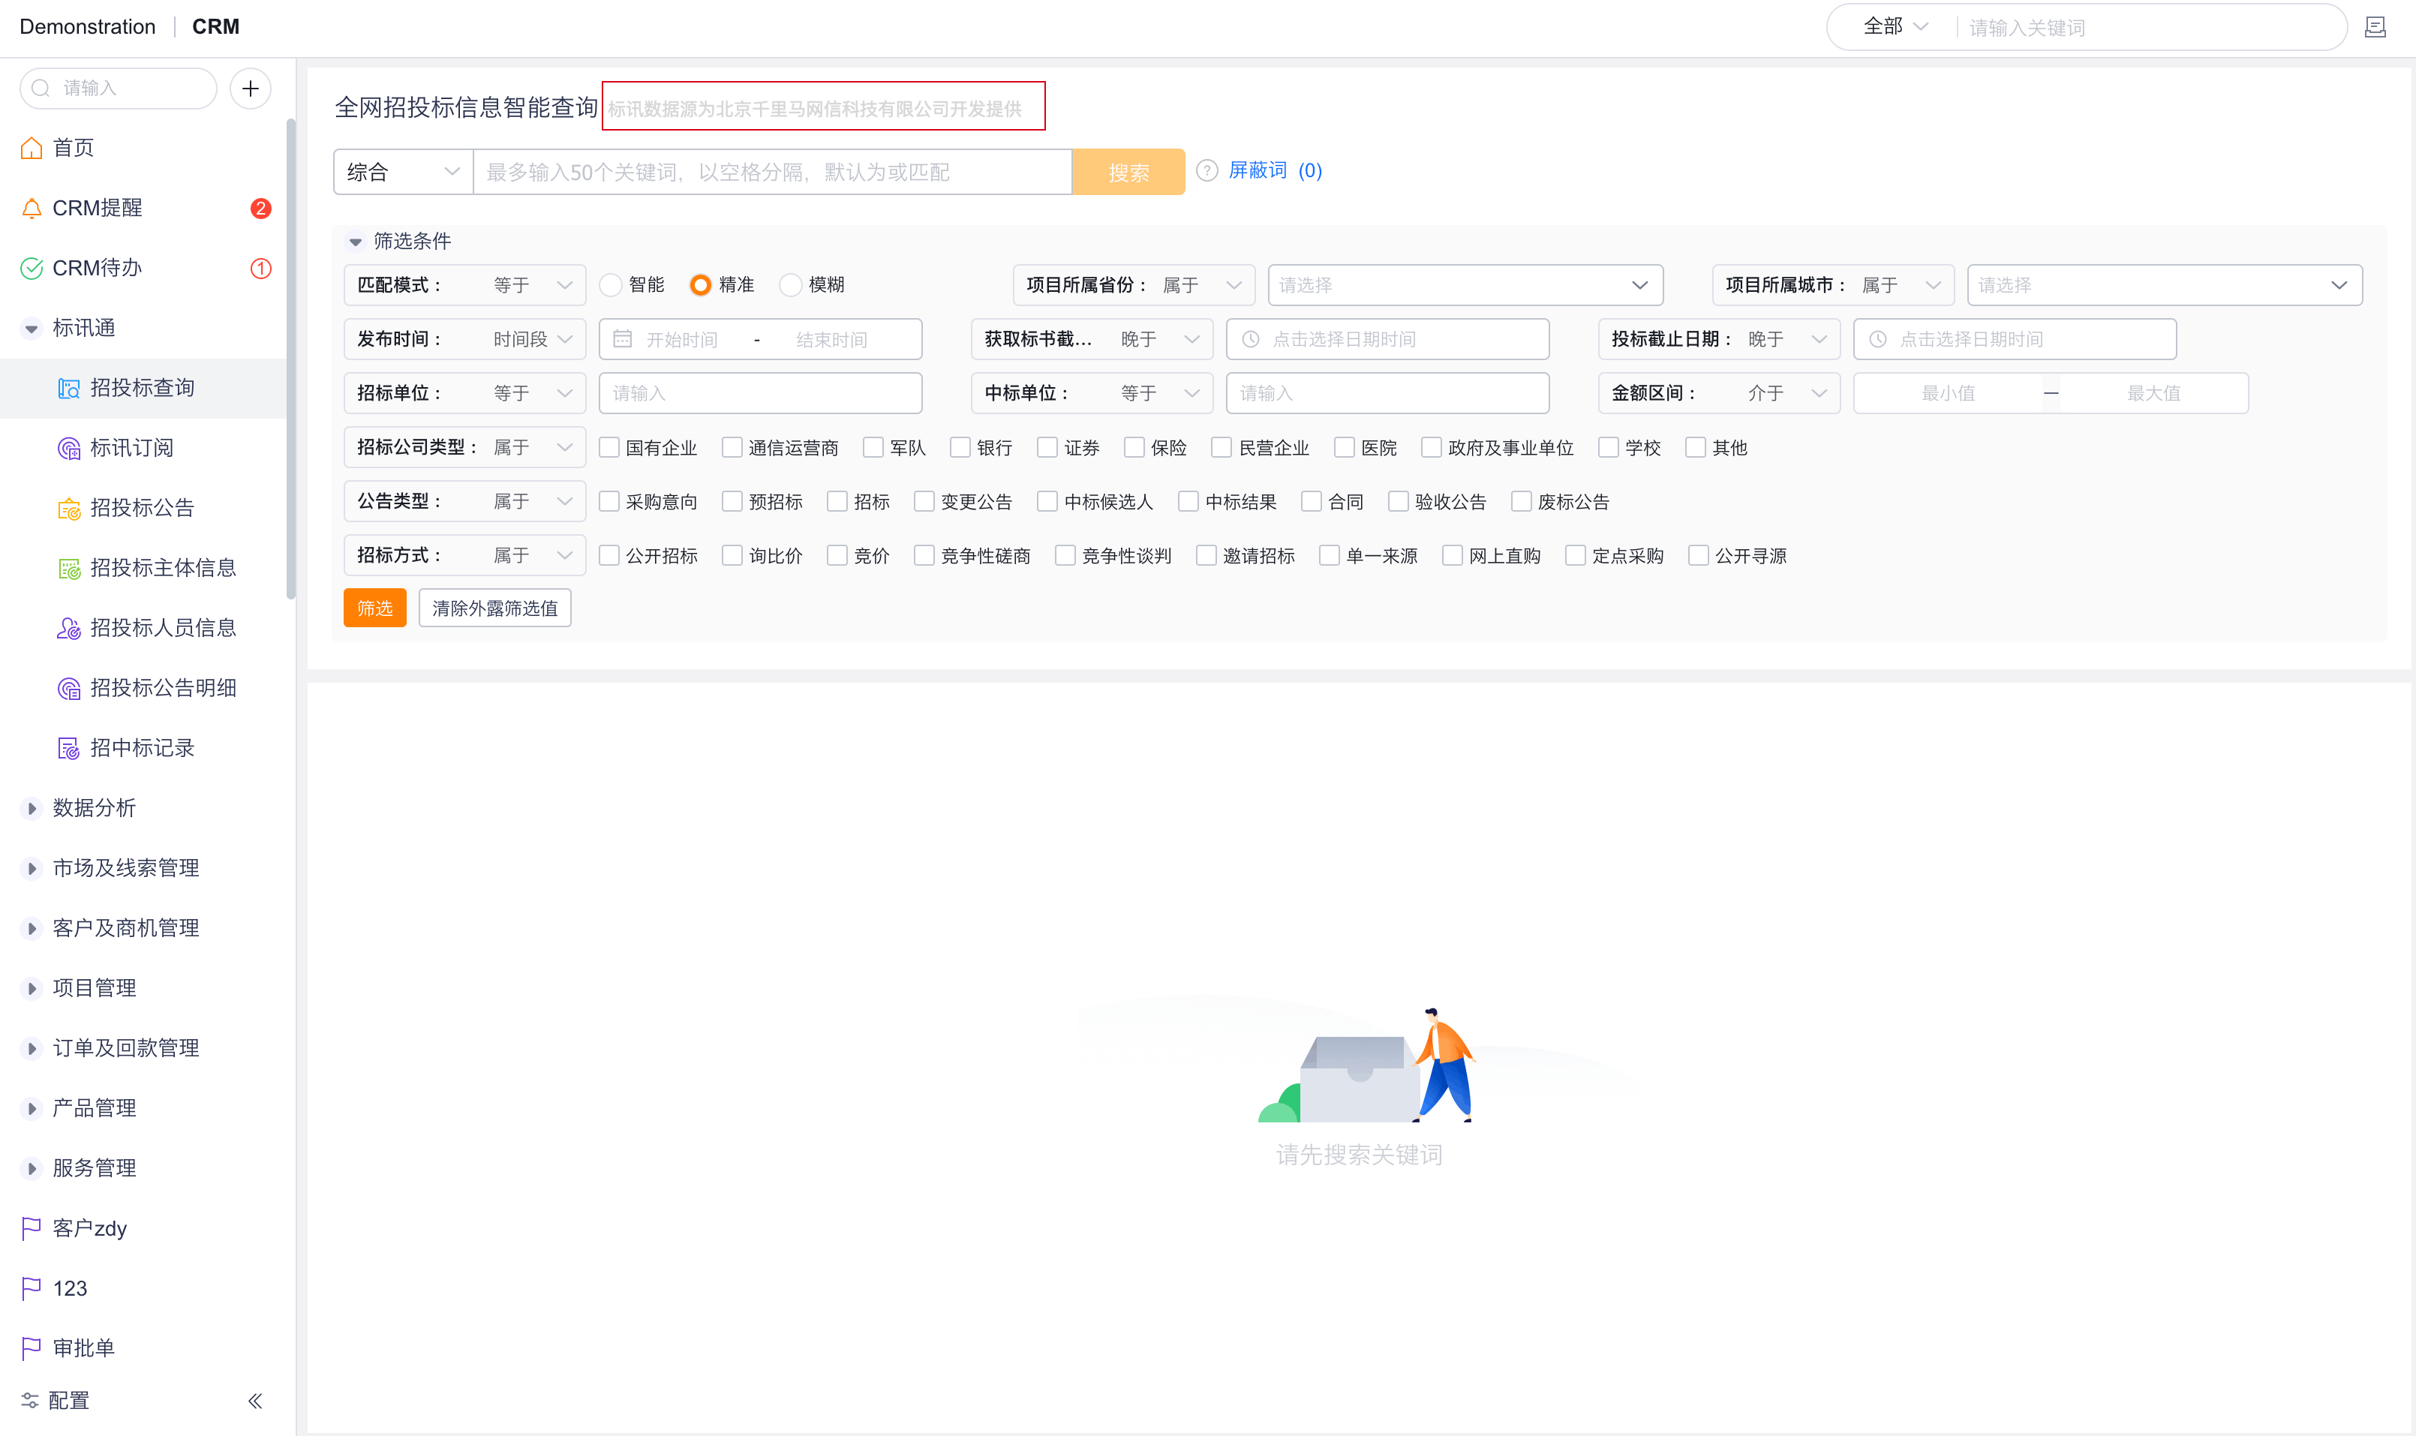
Task: Collapse the 筛选条件 section
Action: (355, 241)
